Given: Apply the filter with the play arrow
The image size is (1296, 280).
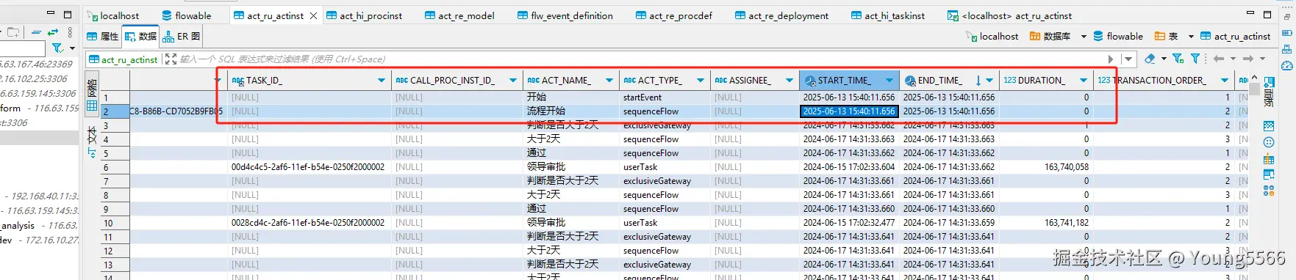Looking at the screenshot, I should pos(1110,59).
